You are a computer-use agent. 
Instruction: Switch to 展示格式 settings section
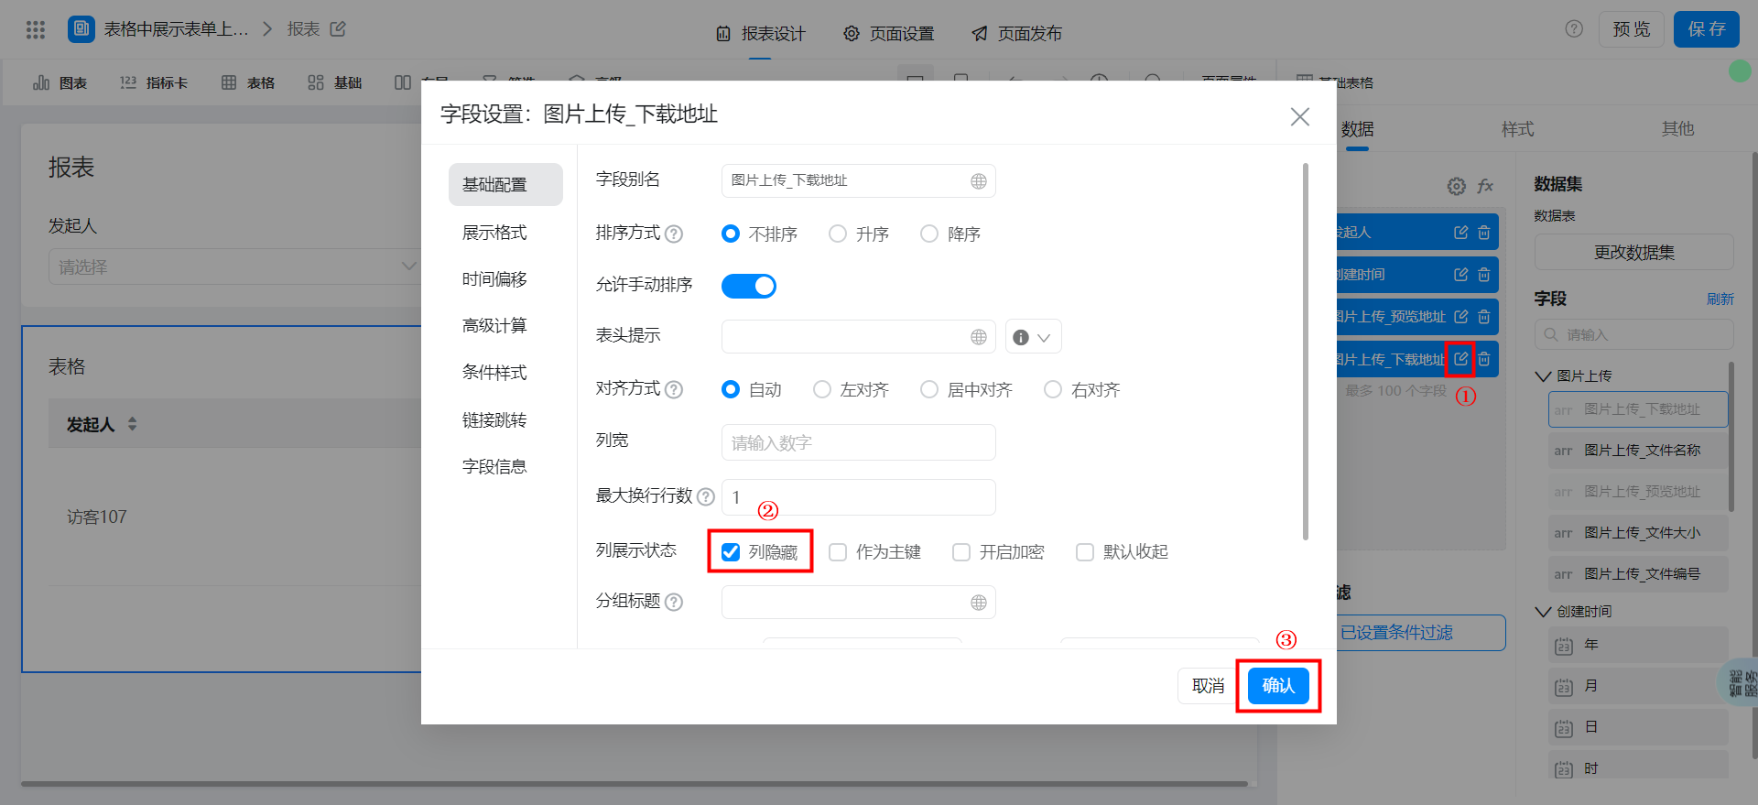click(494, 233)
